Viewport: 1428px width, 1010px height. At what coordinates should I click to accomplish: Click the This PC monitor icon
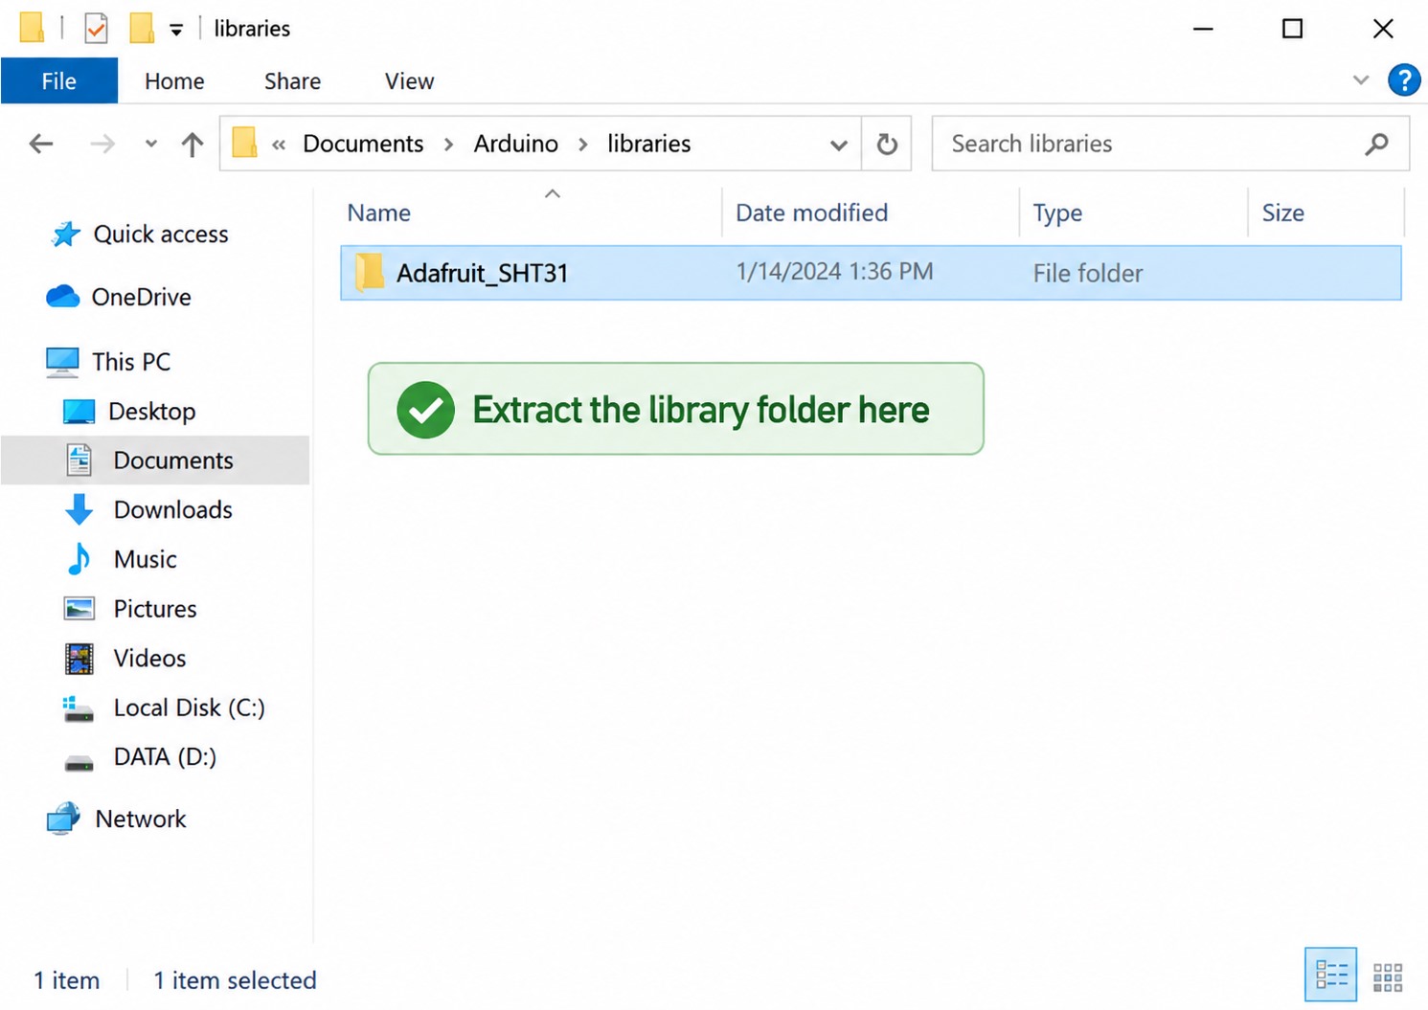coord(63,362)
